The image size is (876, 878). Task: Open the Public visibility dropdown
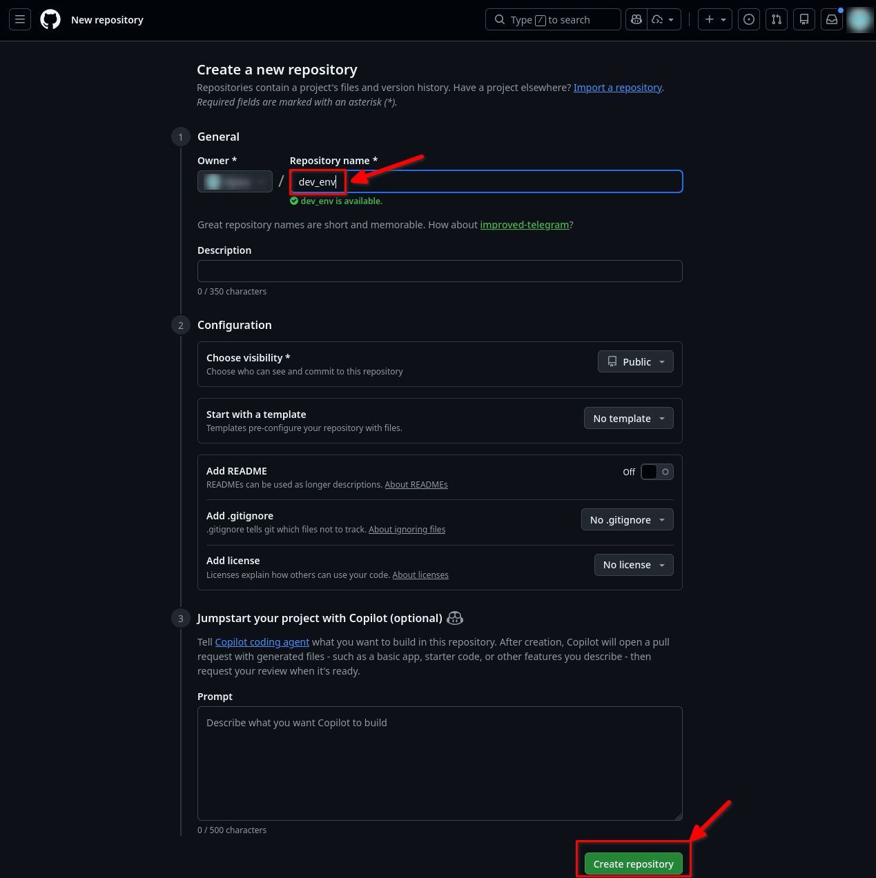click(x=635, y=362)
